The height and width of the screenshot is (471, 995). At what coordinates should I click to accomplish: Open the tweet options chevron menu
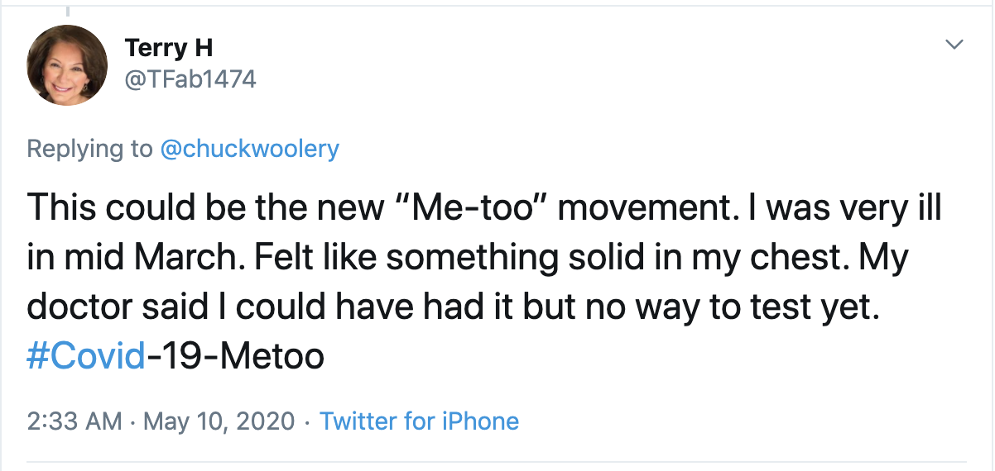[x=954, y=45]
